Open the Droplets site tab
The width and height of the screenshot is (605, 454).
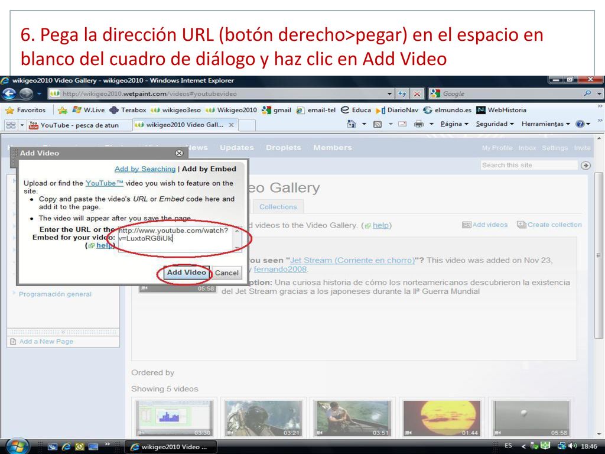(283, 147)
